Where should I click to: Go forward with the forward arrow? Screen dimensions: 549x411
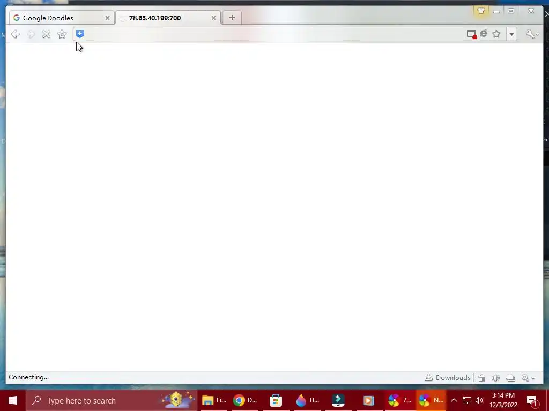(x=31, y=34)
